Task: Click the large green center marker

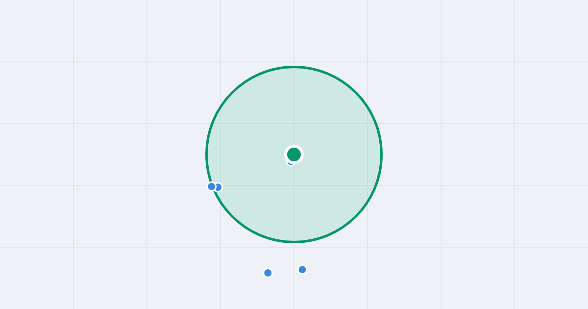Action: 294,154
